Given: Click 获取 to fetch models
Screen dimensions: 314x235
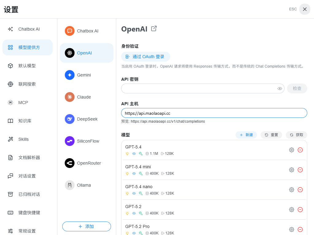Looking at the screenshot, I should click(x=297, y=135).
